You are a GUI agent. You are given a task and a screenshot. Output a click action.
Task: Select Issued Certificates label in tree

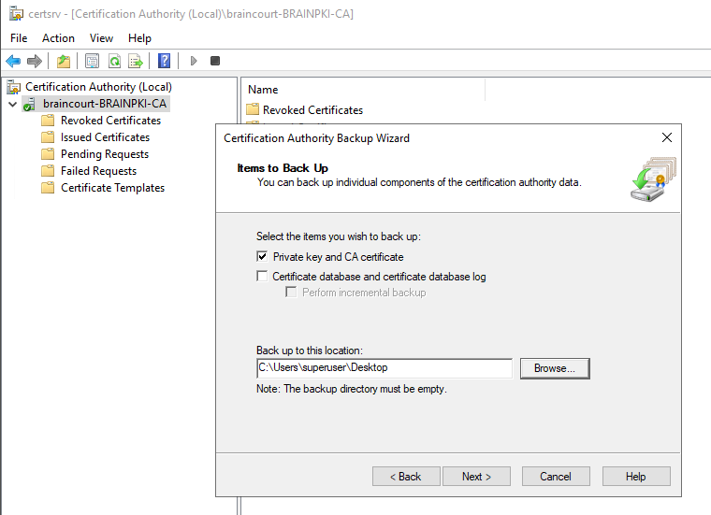tap(105, 137)
